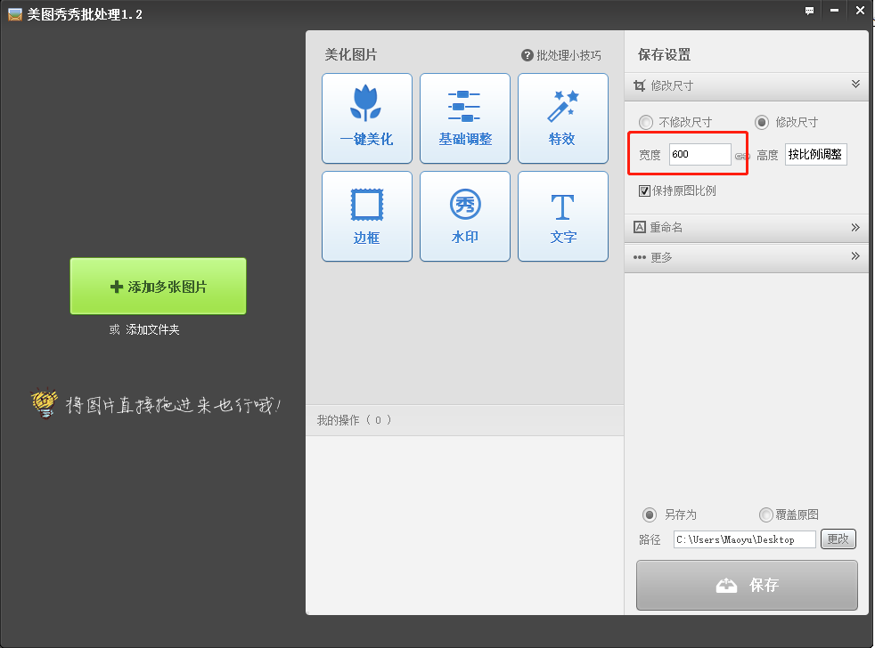
Task: Click the feedback speech bubble icon
Action: [809, 11]
